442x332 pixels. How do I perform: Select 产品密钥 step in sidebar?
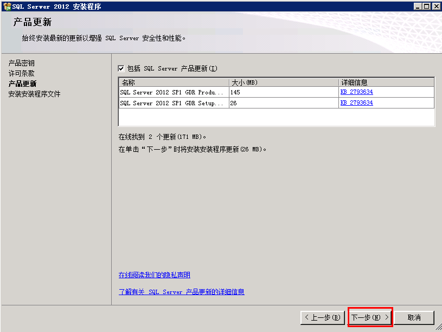[x=22, y=63]
